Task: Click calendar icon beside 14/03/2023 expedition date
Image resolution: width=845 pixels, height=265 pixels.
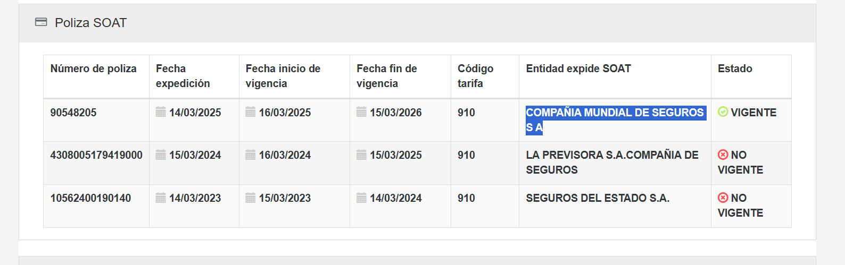Action: [x=161, y=198]
